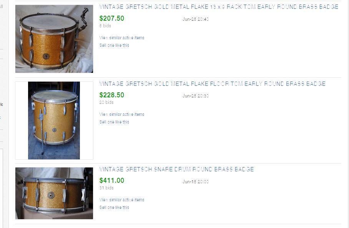Click the 20 bids count
349x228 pixels.
[x=106, y=102]
